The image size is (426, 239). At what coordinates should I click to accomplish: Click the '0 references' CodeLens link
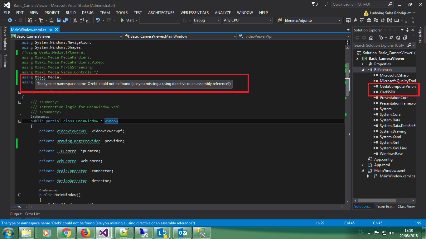(x=48, y=190)
